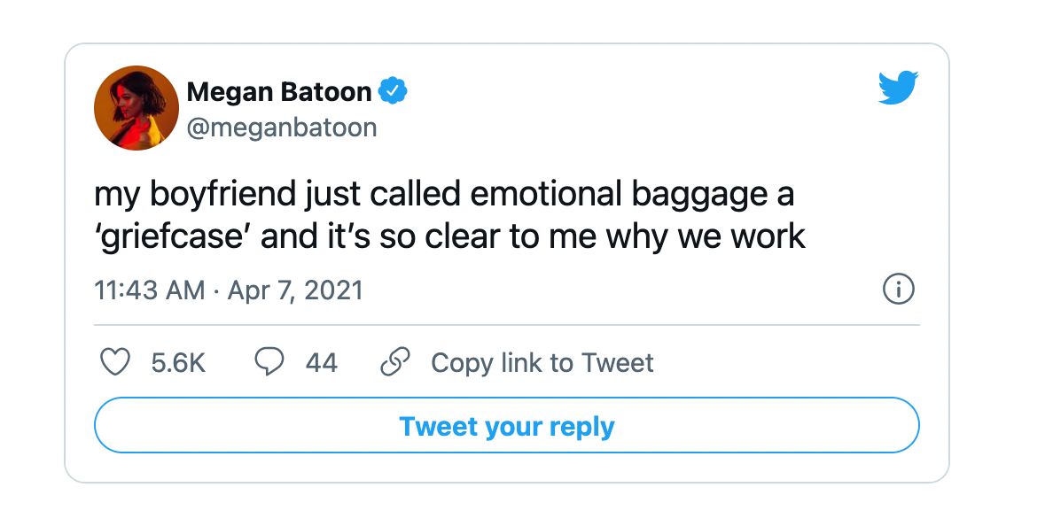1053x526 pixels.
Task: Click the 44 replies count
Action: click(321, 363)
